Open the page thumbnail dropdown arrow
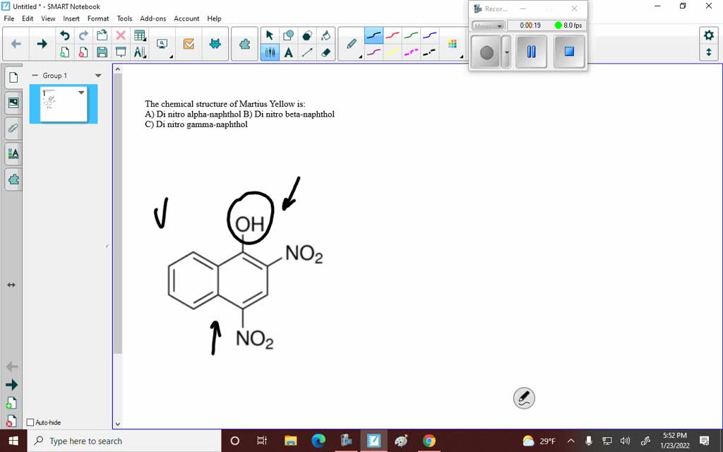 click(x=80, y=92)
